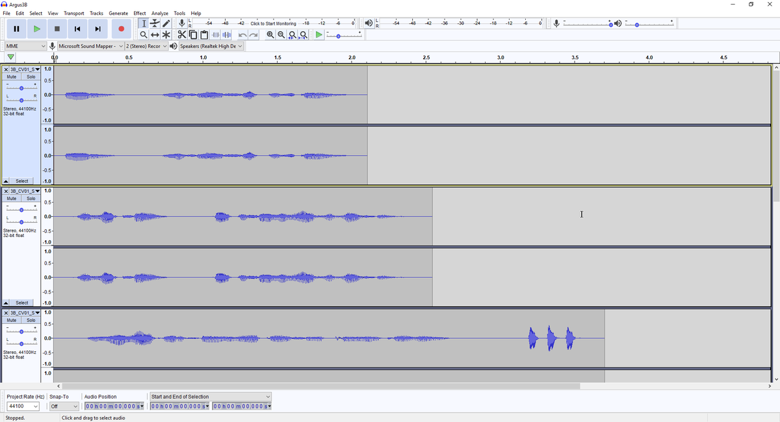Screen dimensions: 780x422
Task: Solo the bottom audio track
Action: pyautogui.click(x=31, y=320)
